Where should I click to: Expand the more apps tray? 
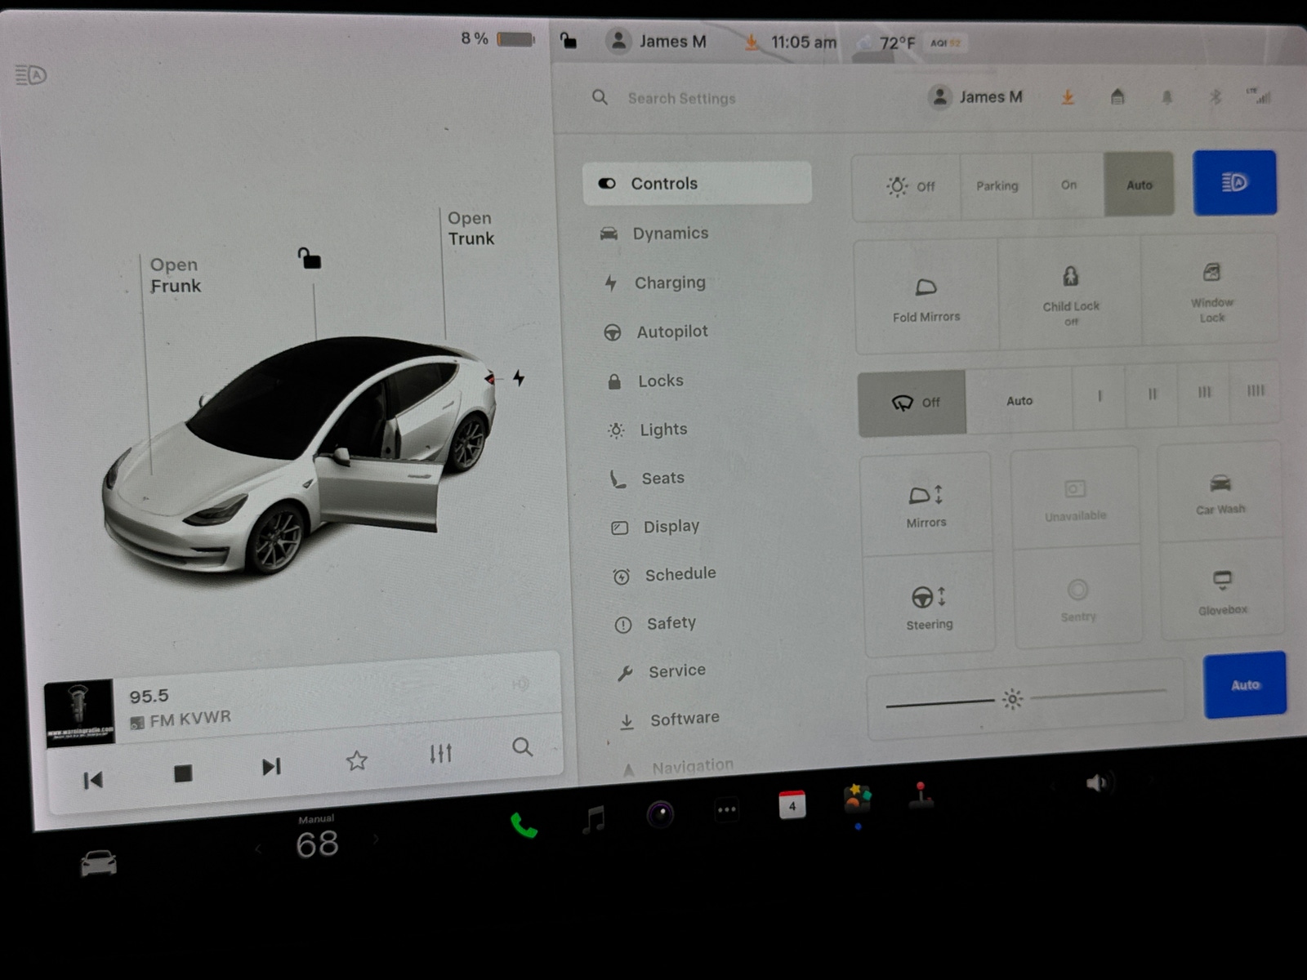pos(726,808)
